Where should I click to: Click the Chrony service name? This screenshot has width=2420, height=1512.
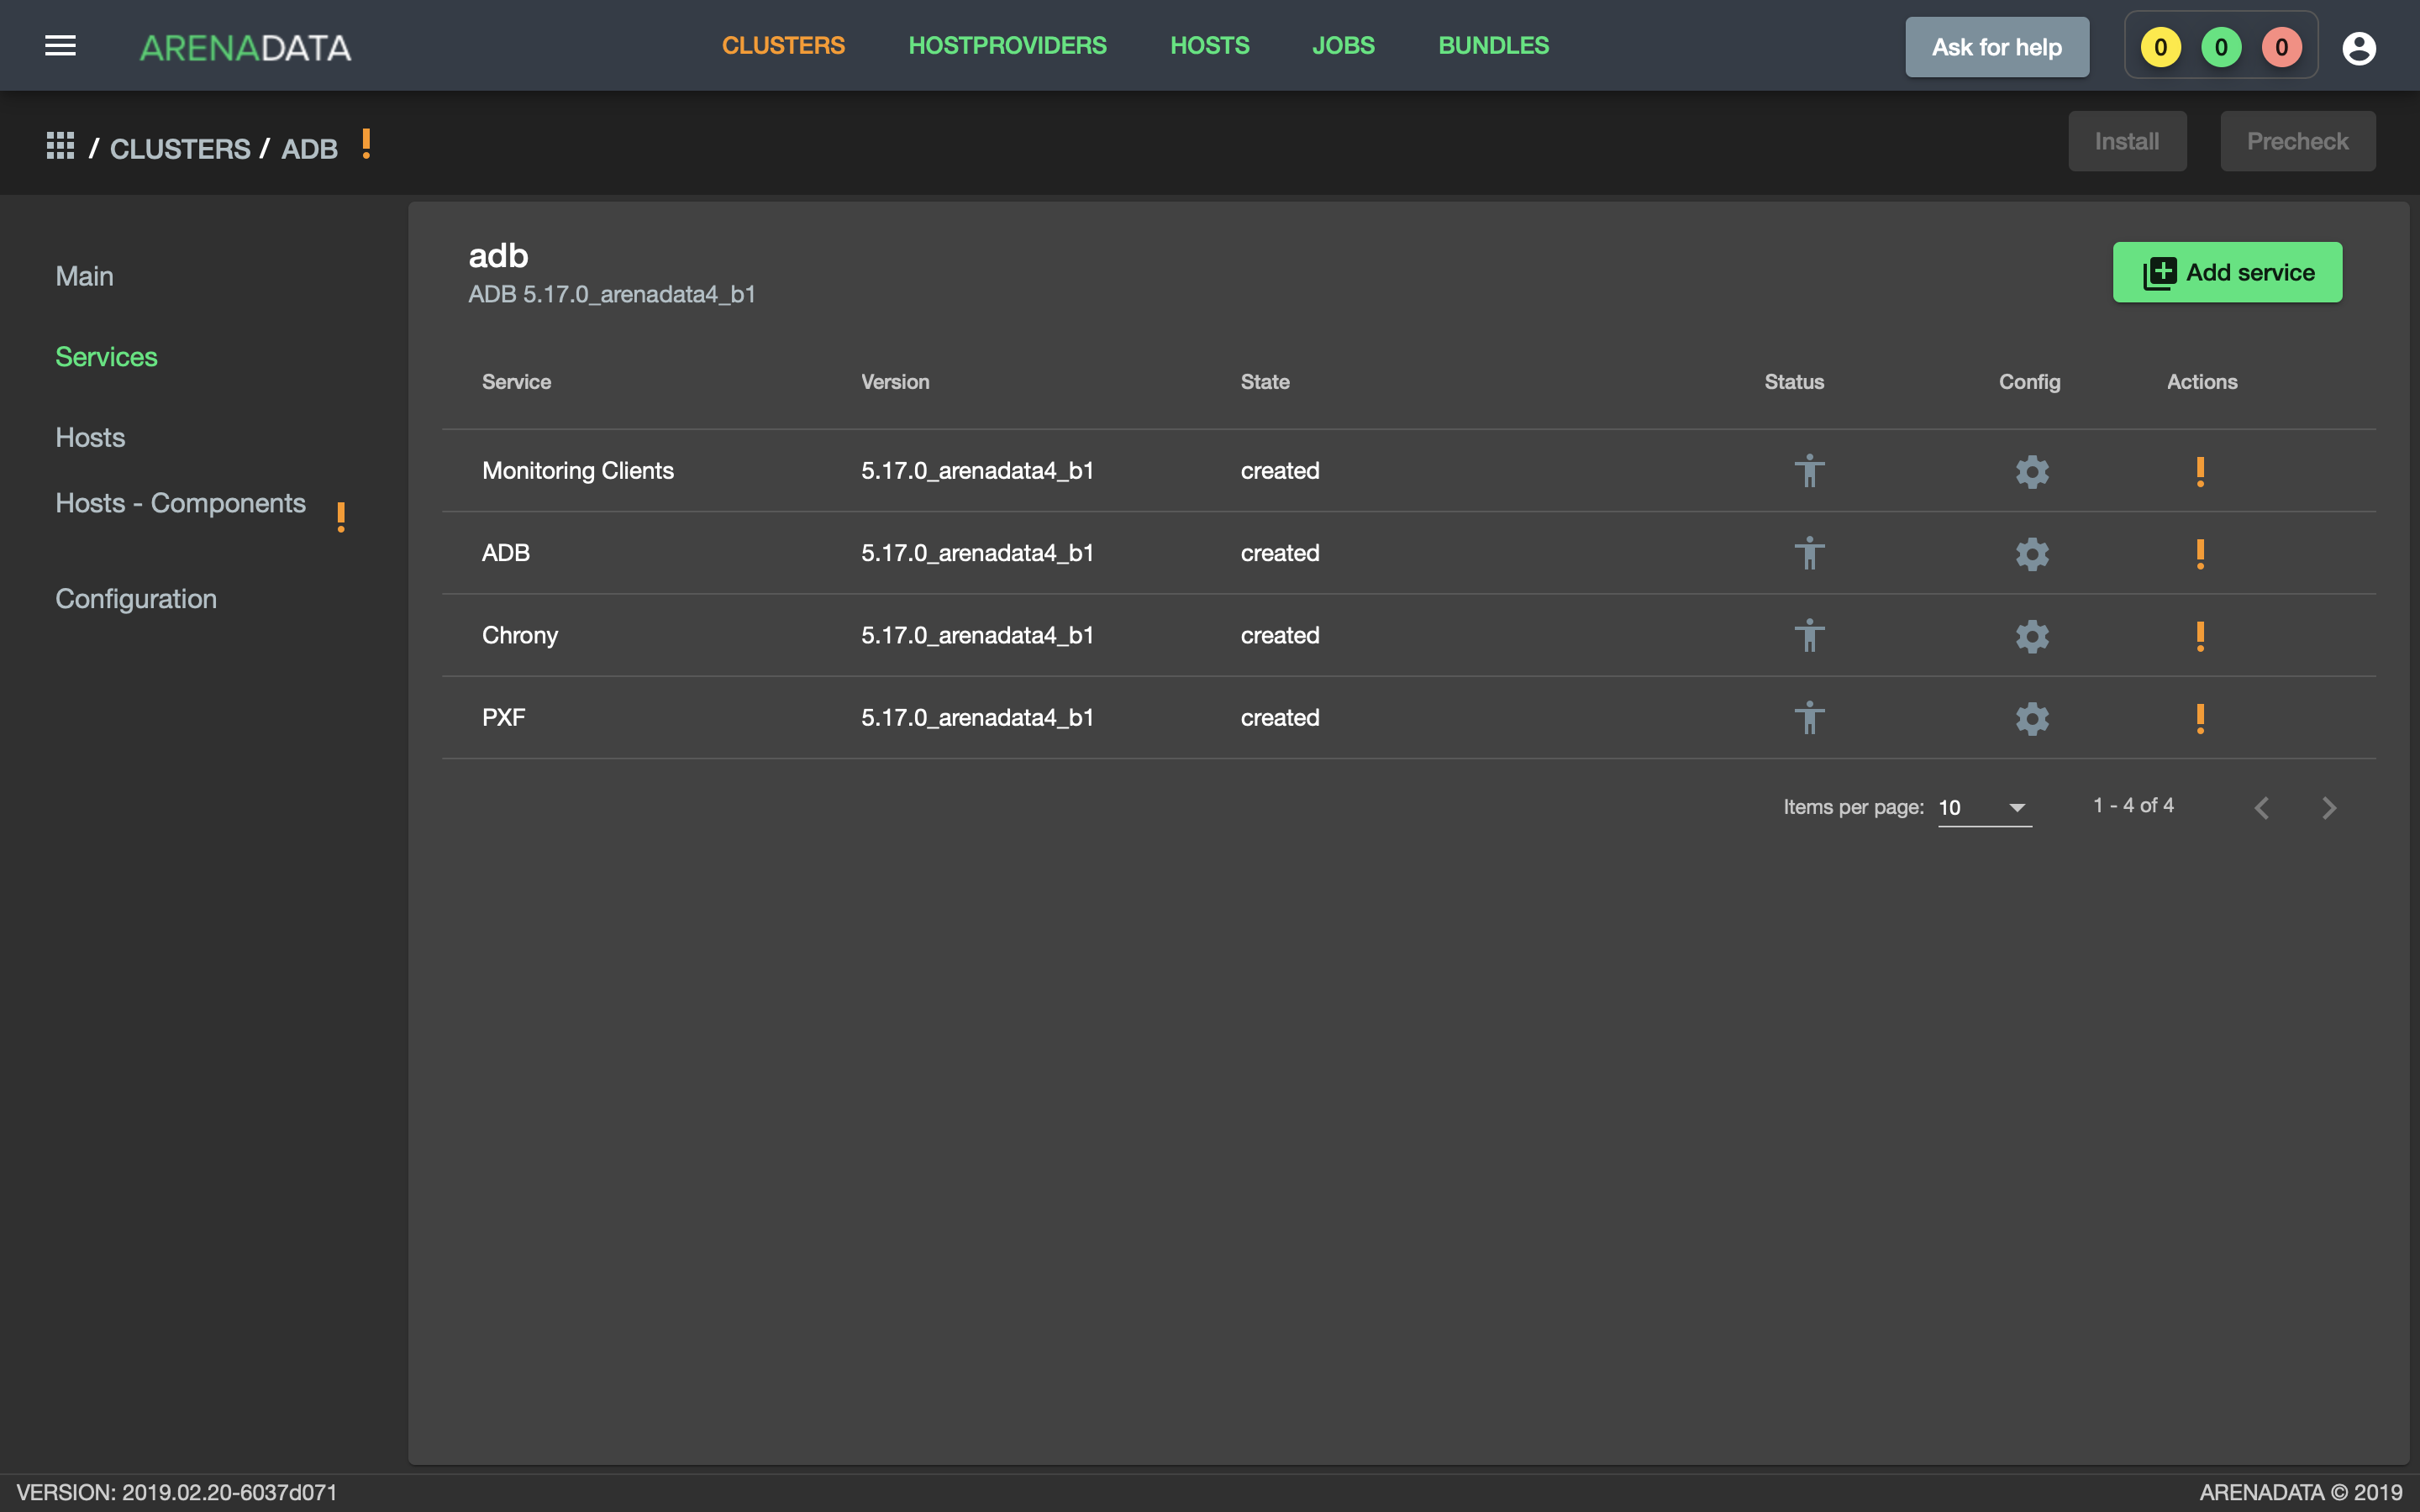(520, 636)
